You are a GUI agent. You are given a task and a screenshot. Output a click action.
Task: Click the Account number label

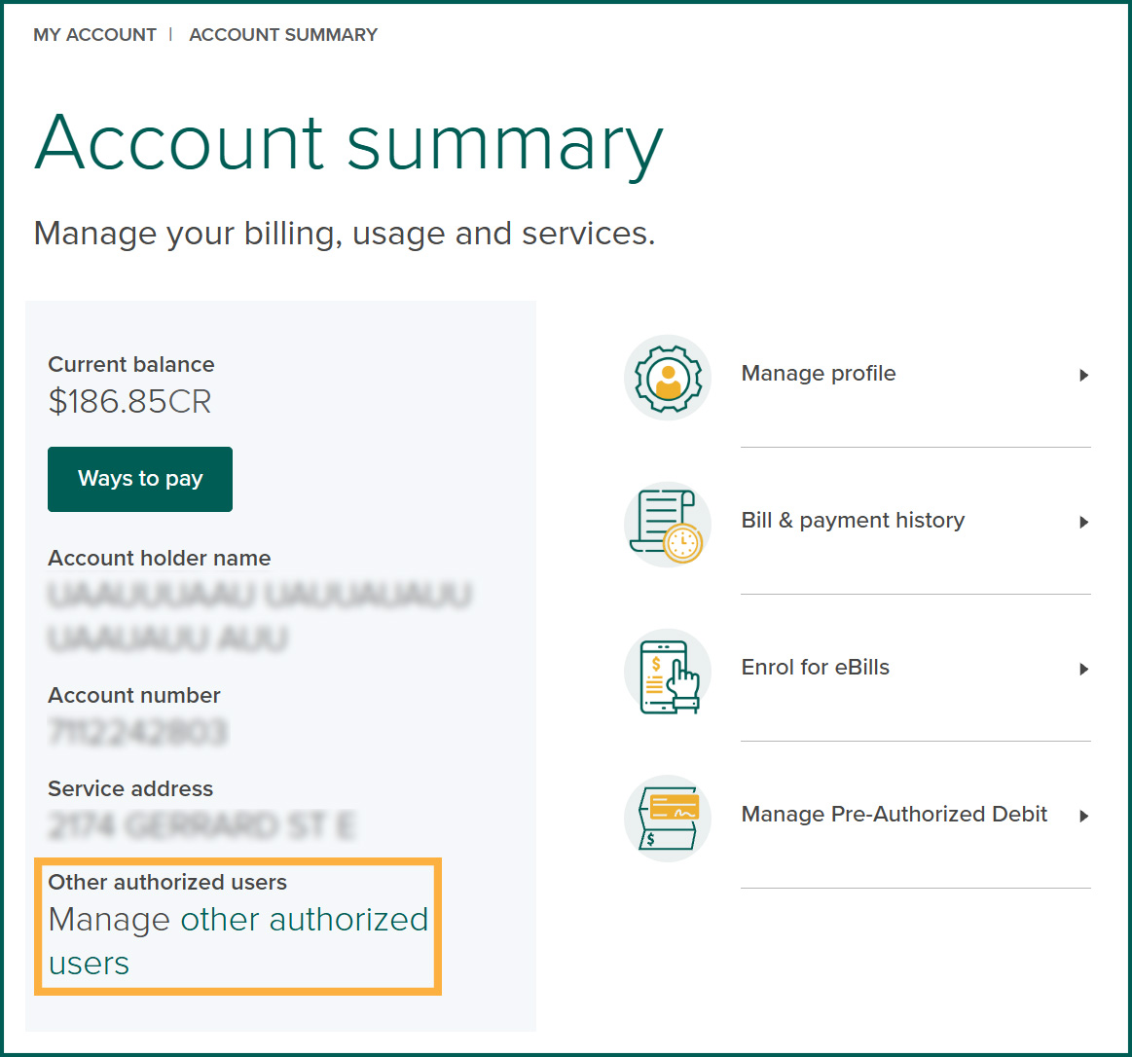tap(133, 695)
